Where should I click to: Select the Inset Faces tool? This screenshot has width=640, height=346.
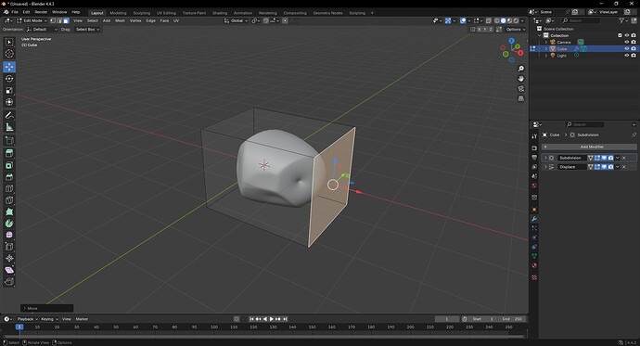click(x=9, y=165)
